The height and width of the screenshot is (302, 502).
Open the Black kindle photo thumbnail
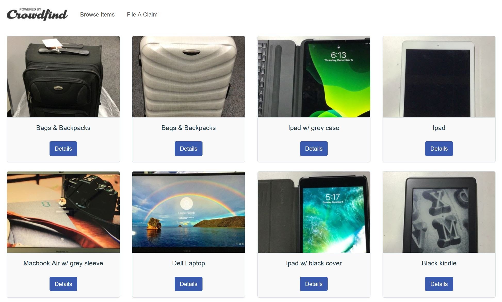pos(439,212)
